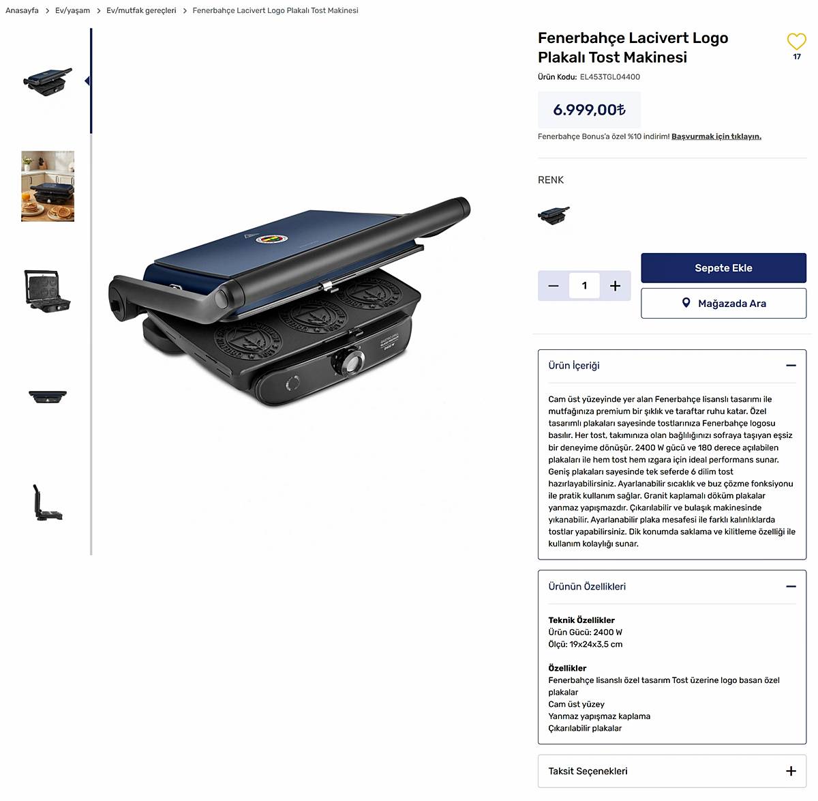Image resolution: width=818 pixels, height=801 pixels.
Task: Select the first product thumbnail
Action: 48,81
